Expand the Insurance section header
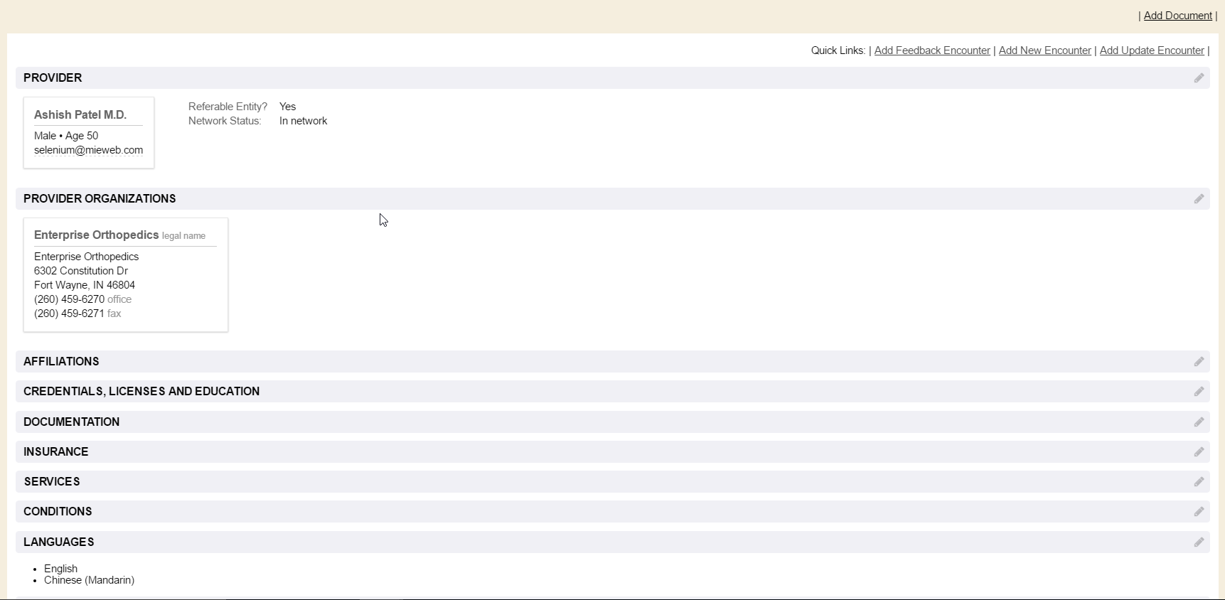The width and height of the screenshot is (1225, 600). [x=56, y=452]
